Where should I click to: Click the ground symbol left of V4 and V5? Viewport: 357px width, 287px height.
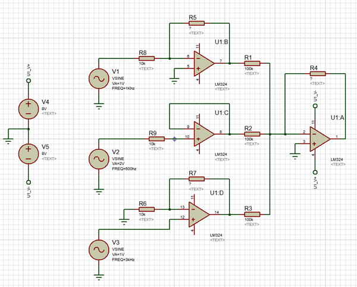(x=8, y=139)
